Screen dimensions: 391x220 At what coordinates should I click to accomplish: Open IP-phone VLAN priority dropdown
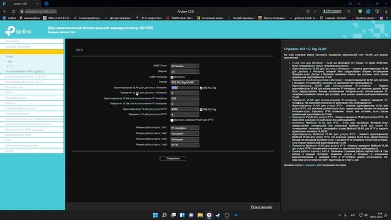[x=185, y=104]
